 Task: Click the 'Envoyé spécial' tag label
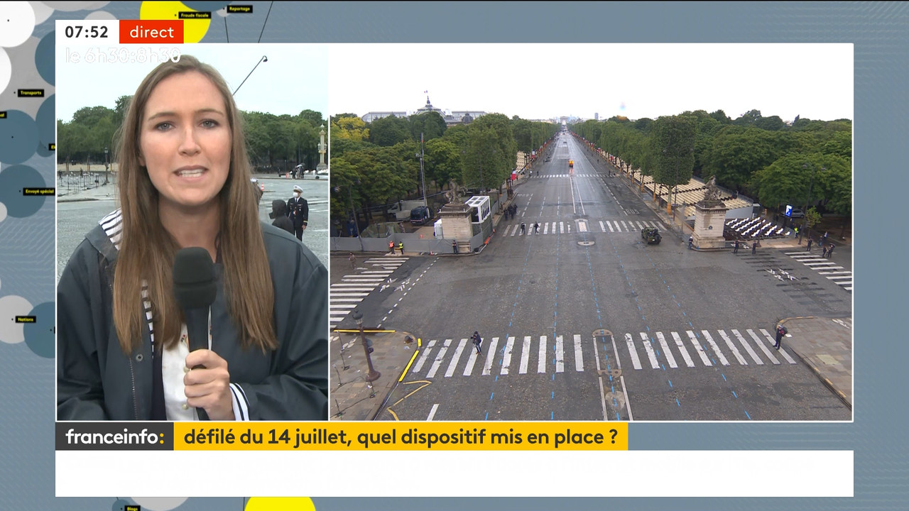[38, 192]
